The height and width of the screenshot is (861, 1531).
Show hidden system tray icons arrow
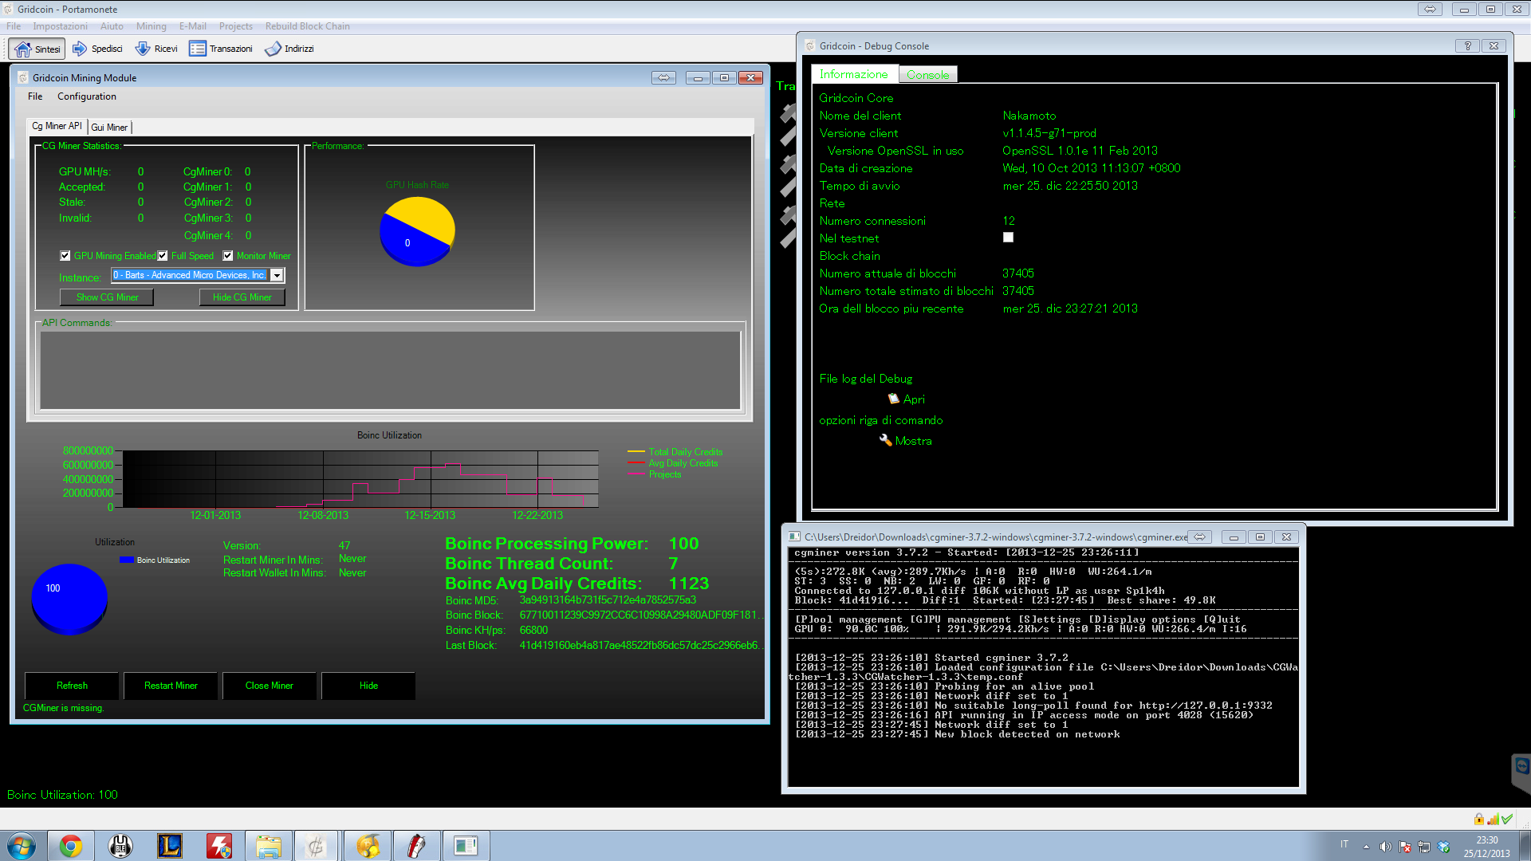(1366, 847)
